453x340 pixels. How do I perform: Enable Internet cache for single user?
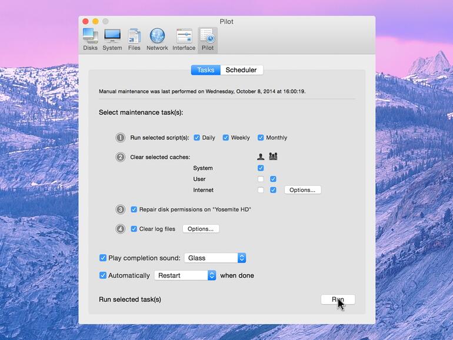(261, 190)
